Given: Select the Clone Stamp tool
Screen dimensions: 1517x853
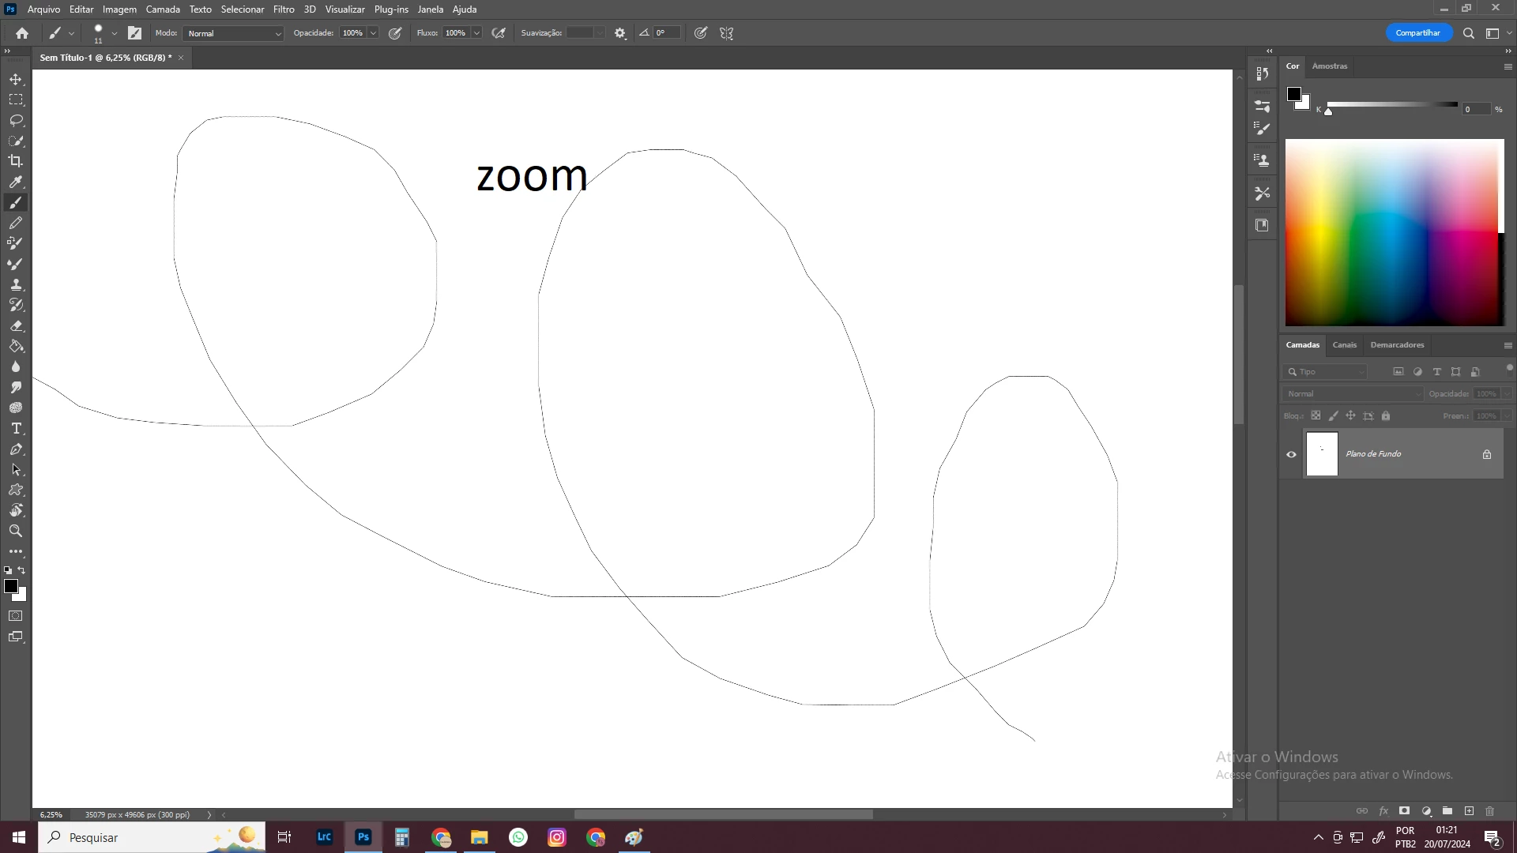Looking at the screenshot, I should 16,284.
